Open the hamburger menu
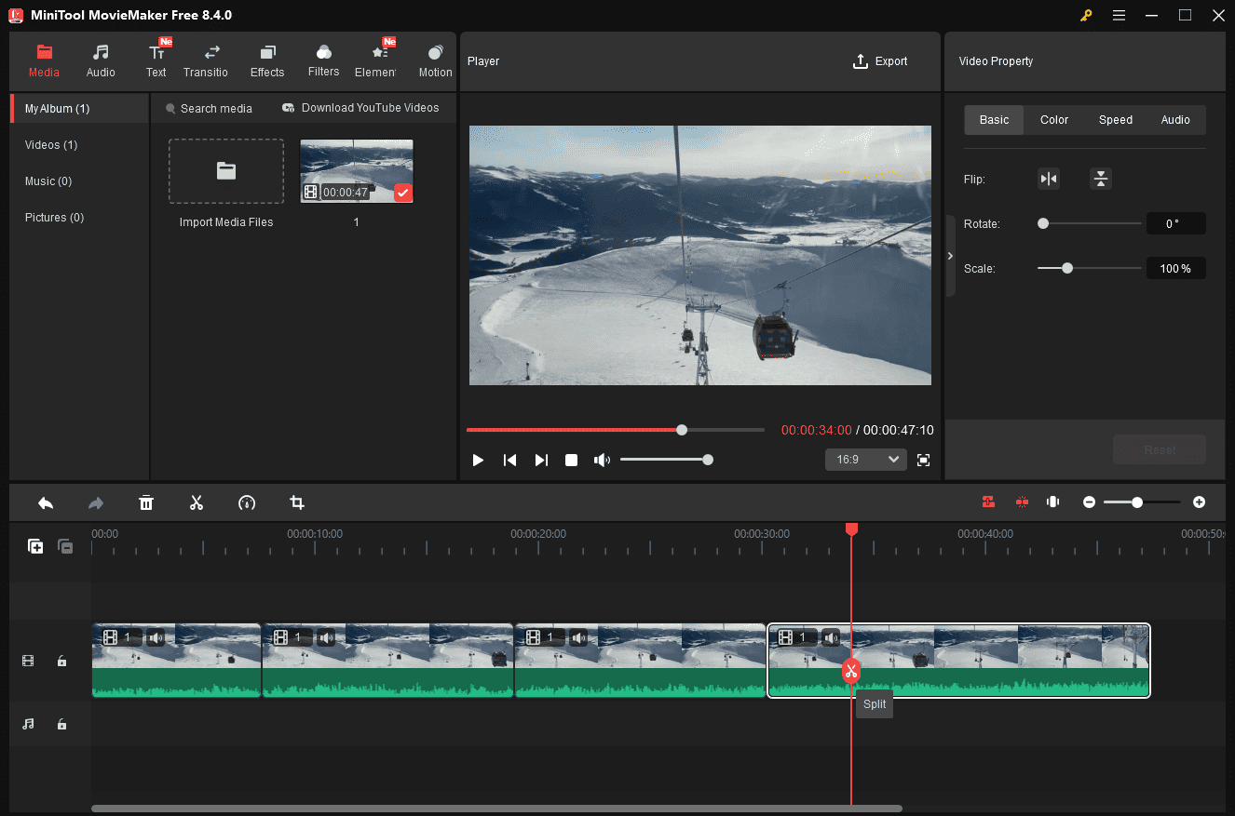 click(1119, 15)
